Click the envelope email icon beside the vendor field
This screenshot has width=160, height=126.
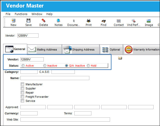click(x=120, y=58)
